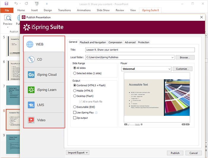Click the Cancel button
This screenshot has height=158, width=208.
(x=193, y=153)
